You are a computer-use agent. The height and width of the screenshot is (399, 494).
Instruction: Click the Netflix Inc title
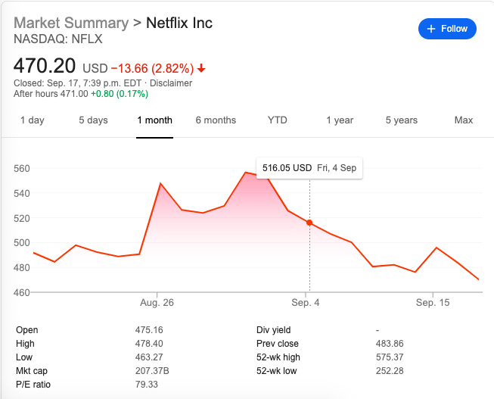[x=179, y=23]
